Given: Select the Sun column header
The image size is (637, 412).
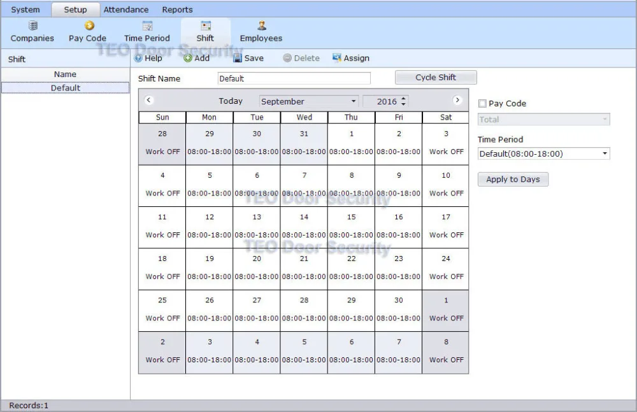Looking at the screenshot, I should 162,117.
